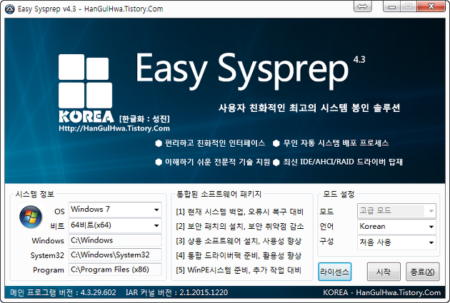Click the 모드 설정 group label

coord(339,194)
